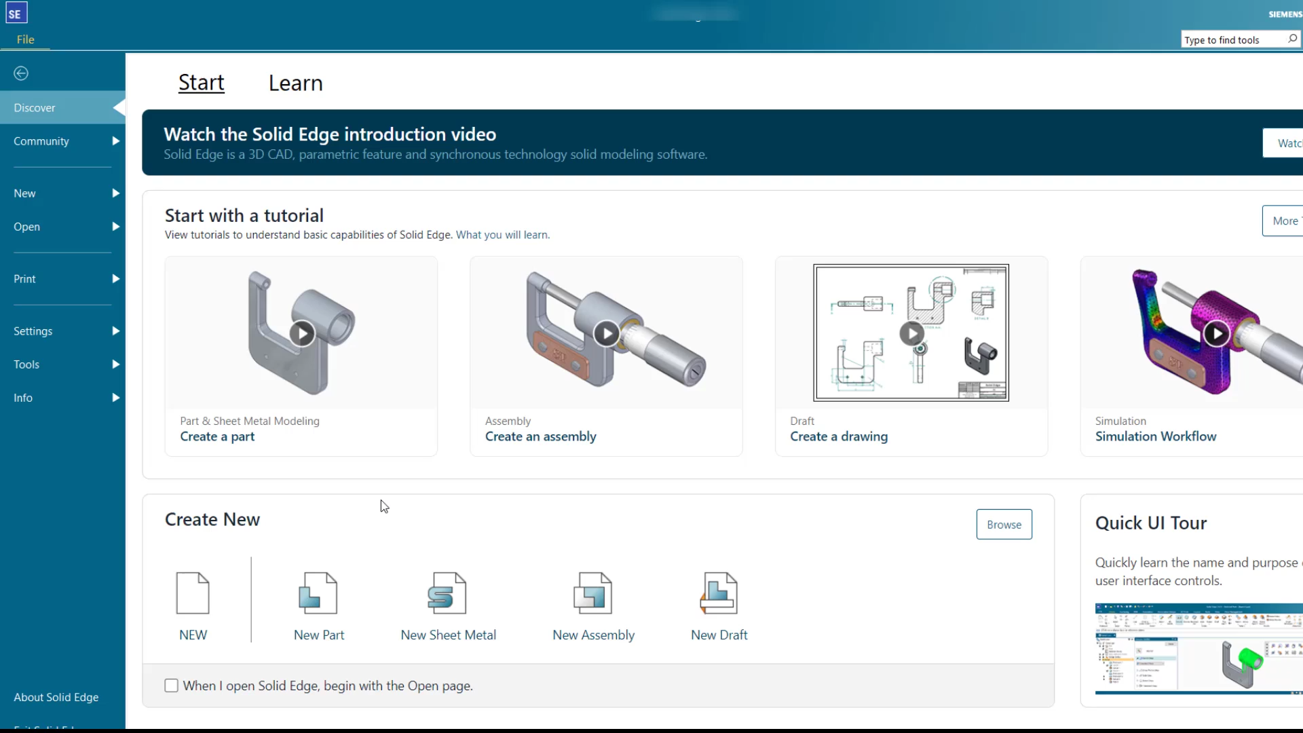Open the What you will learn link
This screenshot has height=733, width=1303.
click(502, 234)
